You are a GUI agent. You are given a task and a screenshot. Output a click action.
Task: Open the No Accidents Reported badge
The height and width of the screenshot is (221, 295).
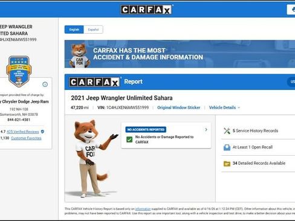146,129
